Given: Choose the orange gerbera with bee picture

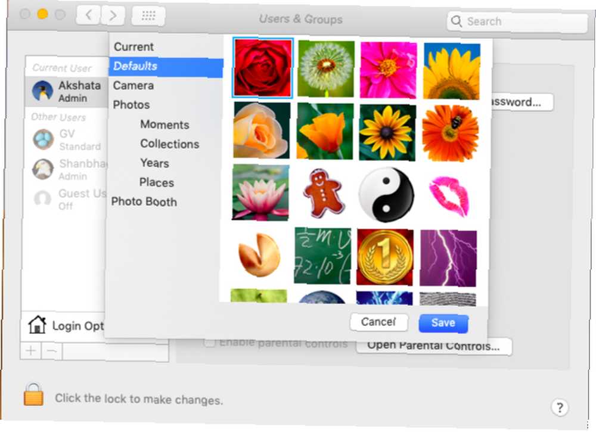Looking at the screenshot, I should click(451, 133).
